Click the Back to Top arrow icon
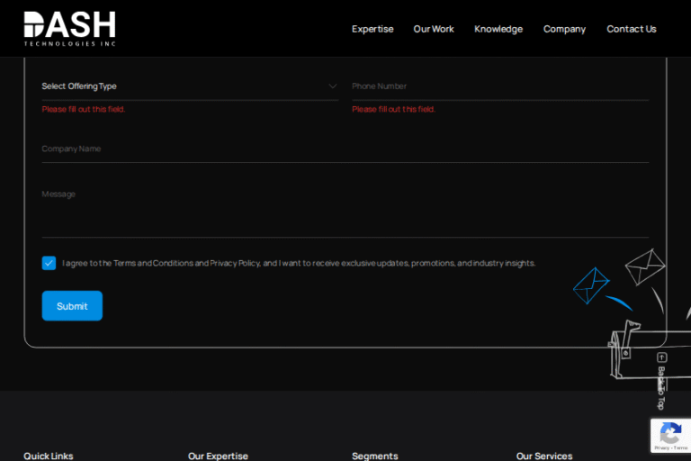The height and width of the screenshot is (461, 691). [662, 357]
